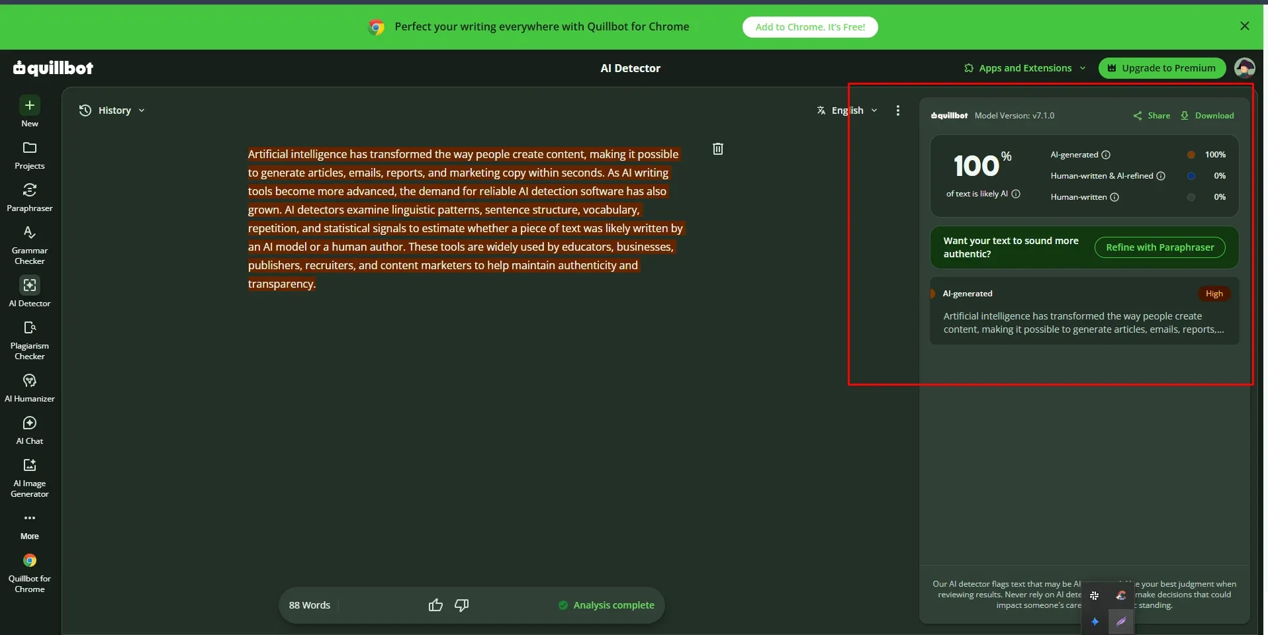Viewport: 1268px width, 635px height.
Task: Give a thumbs down rating
Action: (x=462, y=605)
